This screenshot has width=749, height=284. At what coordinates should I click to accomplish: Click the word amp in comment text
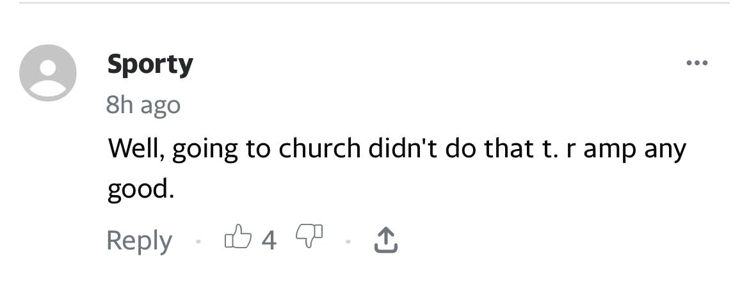point(610,151)
